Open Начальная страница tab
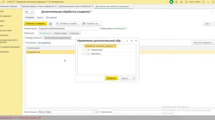 (x=8, y=6)
